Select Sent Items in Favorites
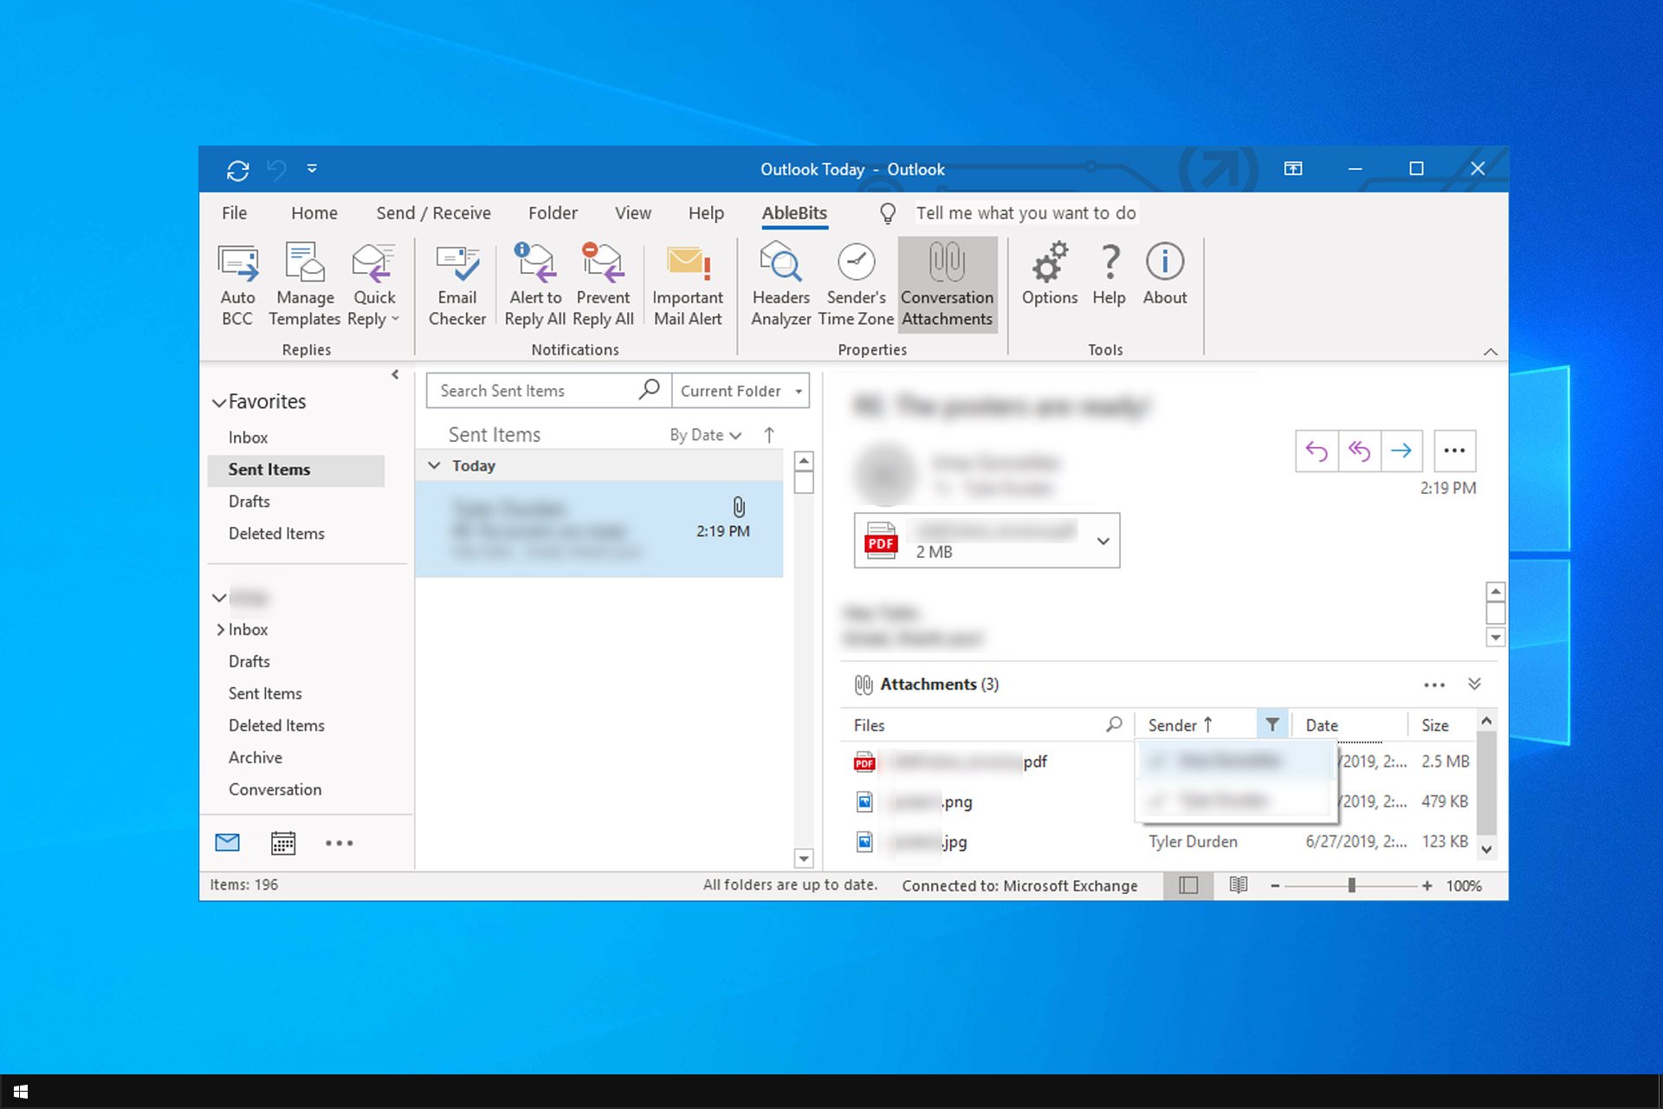The image size is (1663, 1109). [x=296, y=470]
